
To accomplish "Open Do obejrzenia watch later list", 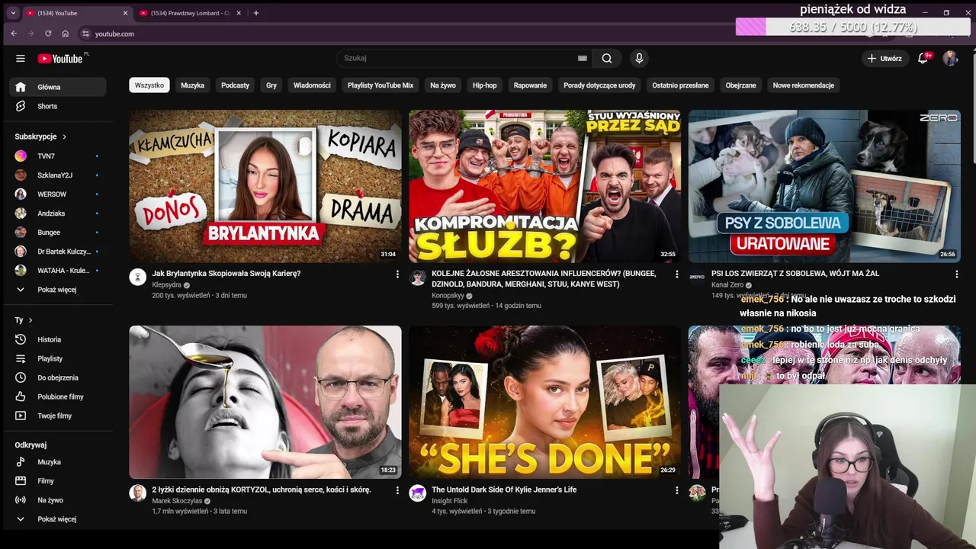I will [58, 377].
